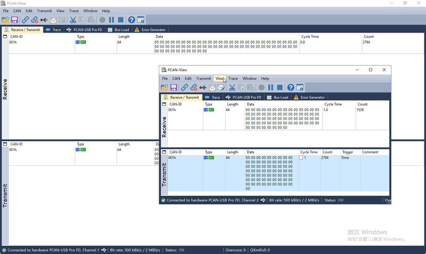Screen dimensions: 426x254
Task: Open File menu in background PCAN-View window
Action: click(6, 11)
